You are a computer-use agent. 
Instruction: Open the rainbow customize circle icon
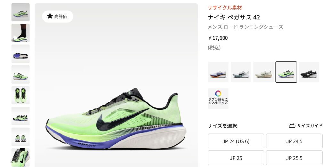(x=218, y=94)
